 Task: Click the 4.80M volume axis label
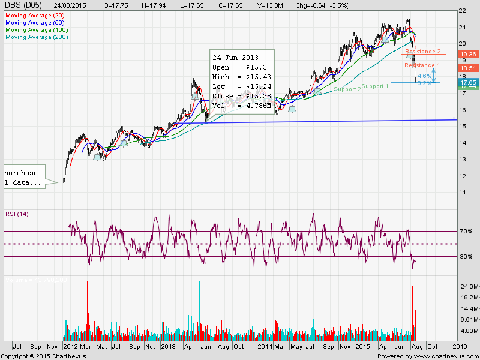pyautogui.click(x=470, y=331)
